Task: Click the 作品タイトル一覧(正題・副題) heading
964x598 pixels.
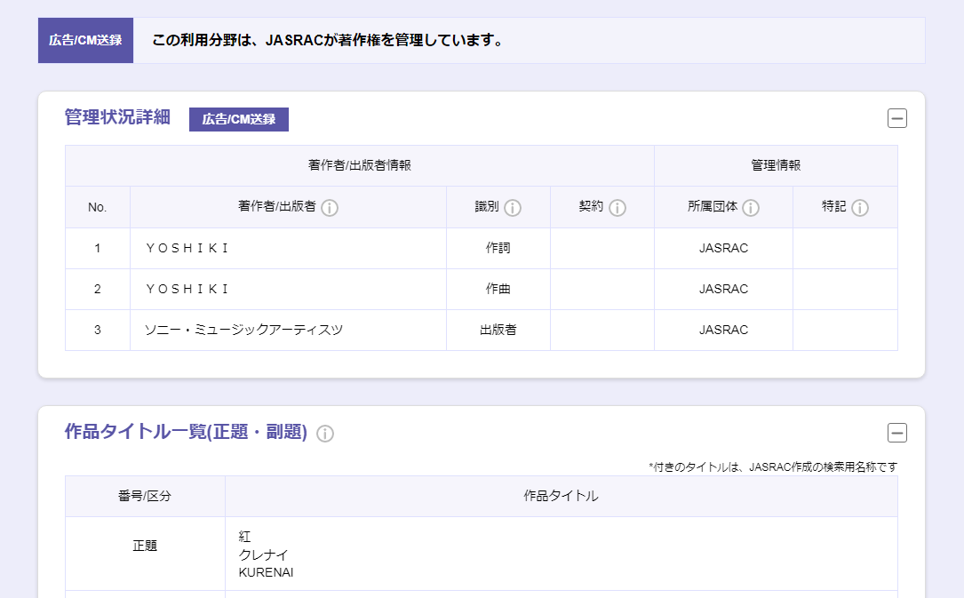Action: tap(186, 433)
